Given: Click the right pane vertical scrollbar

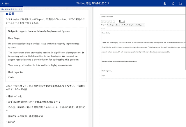Looking at the screenshot, I should (x=185, y=38).
